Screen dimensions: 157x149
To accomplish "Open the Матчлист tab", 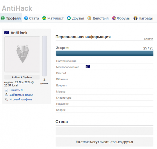I will (x=53, y=18).
